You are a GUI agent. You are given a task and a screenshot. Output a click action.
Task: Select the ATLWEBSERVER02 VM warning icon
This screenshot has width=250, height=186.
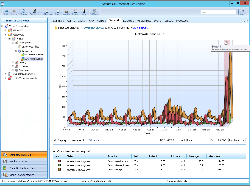[x=23, y=59]
